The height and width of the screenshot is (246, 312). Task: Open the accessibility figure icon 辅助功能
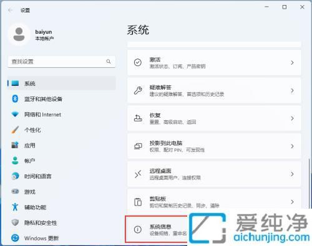(15, 207)
